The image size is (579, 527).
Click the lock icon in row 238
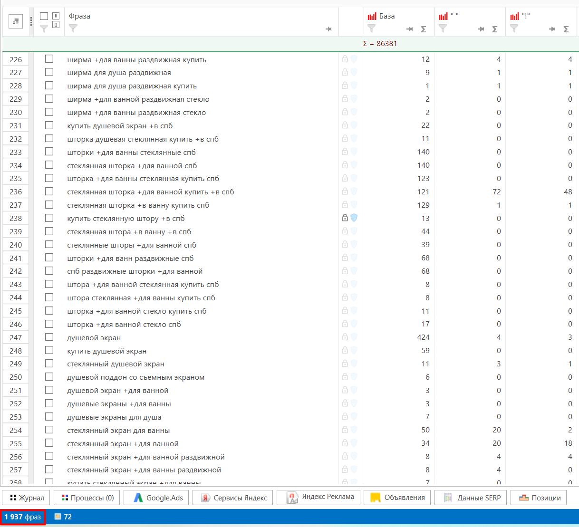[x=345, y=218]
